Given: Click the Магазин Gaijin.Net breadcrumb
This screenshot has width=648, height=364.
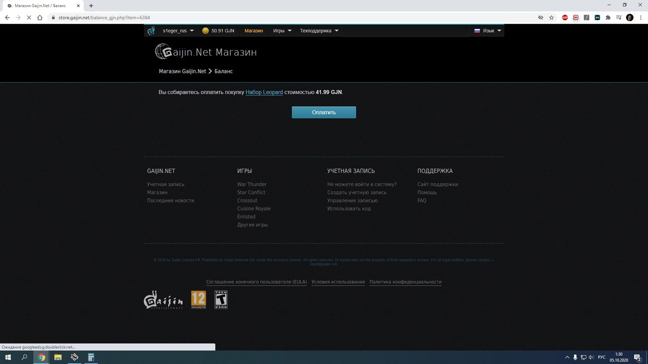Looking at the screenshot, I should (x=182, y=71).
